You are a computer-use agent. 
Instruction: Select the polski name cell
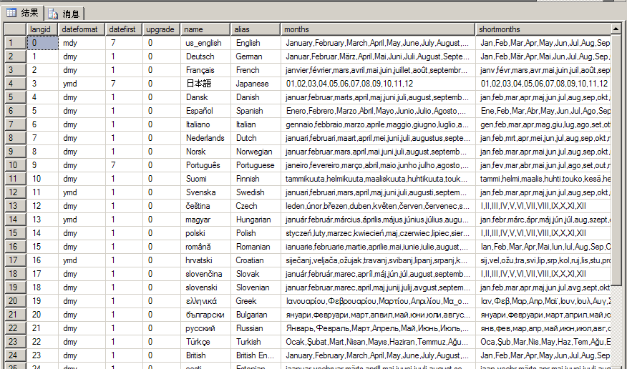click(205, 233)
